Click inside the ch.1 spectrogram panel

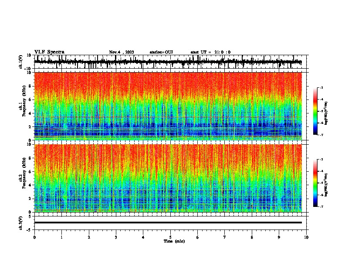[x=168, y=106]
